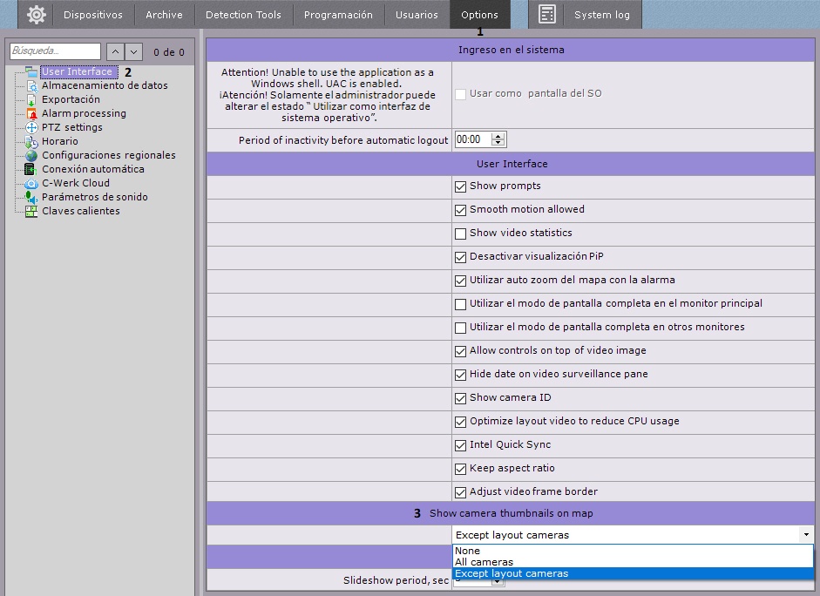Click the Parámetros de sonido icon
The height and width of the screenshot is (596, 820).
point(31,198)
